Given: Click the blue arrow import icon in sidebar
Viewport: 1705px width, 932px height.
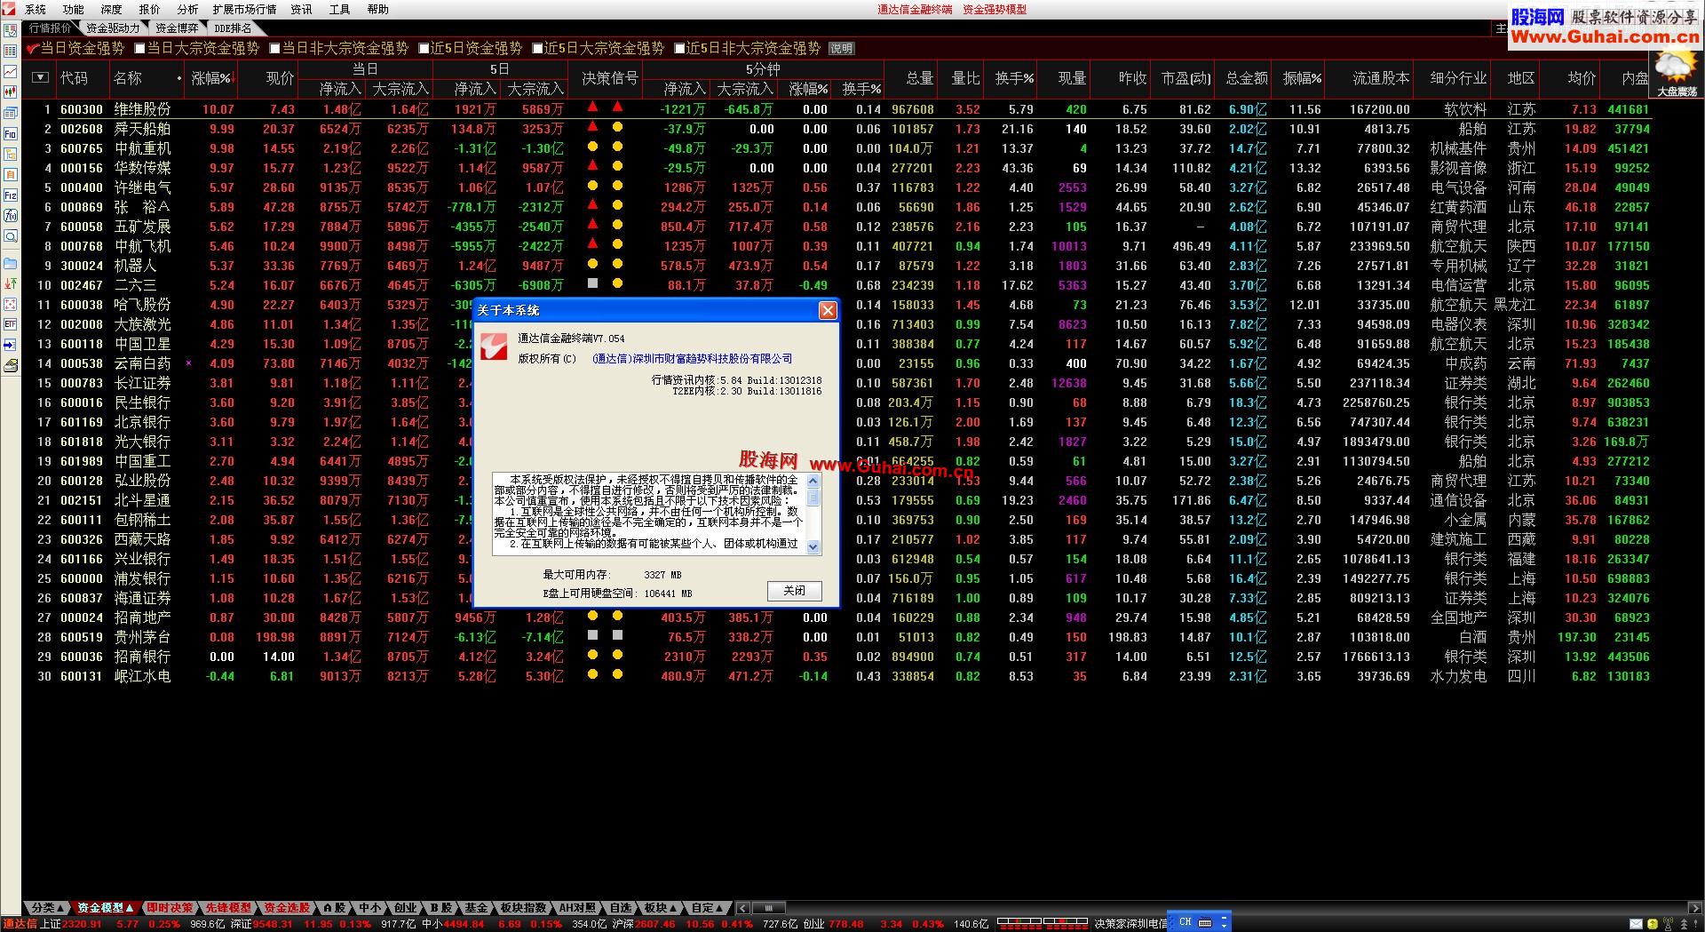Looking at the screenshot, I should tap(11, 345).
